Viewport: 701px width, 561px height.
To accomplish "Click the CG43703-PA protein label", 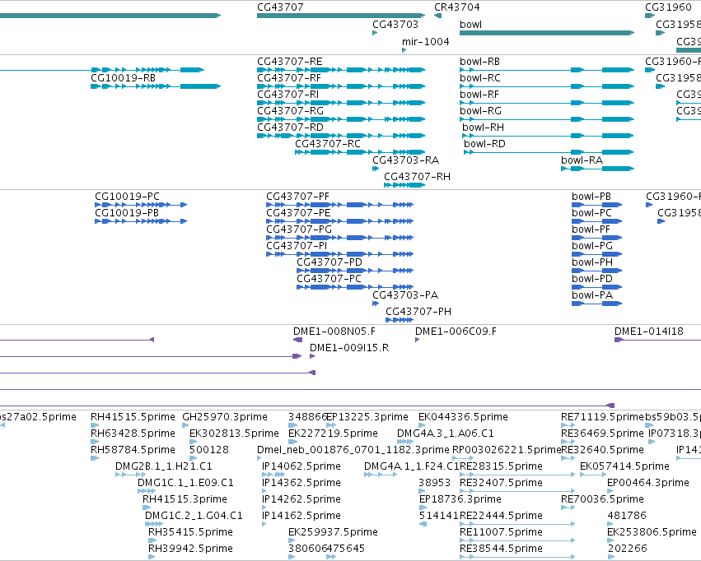I will [x=405, y=295].
